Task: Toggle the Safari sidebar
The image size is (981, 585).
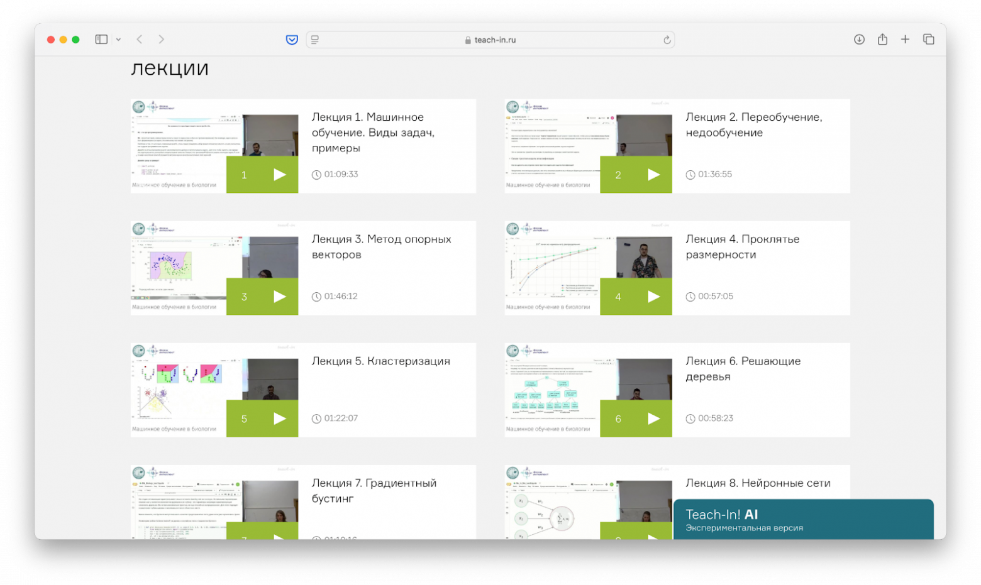Action: coord(101,40)
